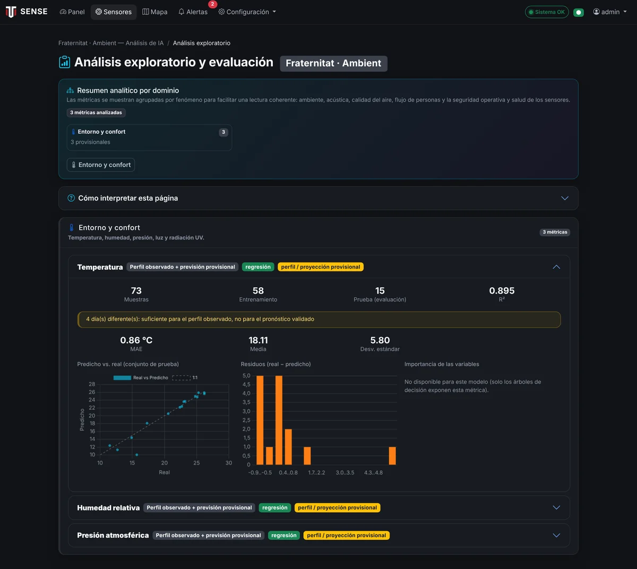Open the Configuración dropdown menu
The width and height of the screenshot is (637, 569).
(x=247, y=12)
